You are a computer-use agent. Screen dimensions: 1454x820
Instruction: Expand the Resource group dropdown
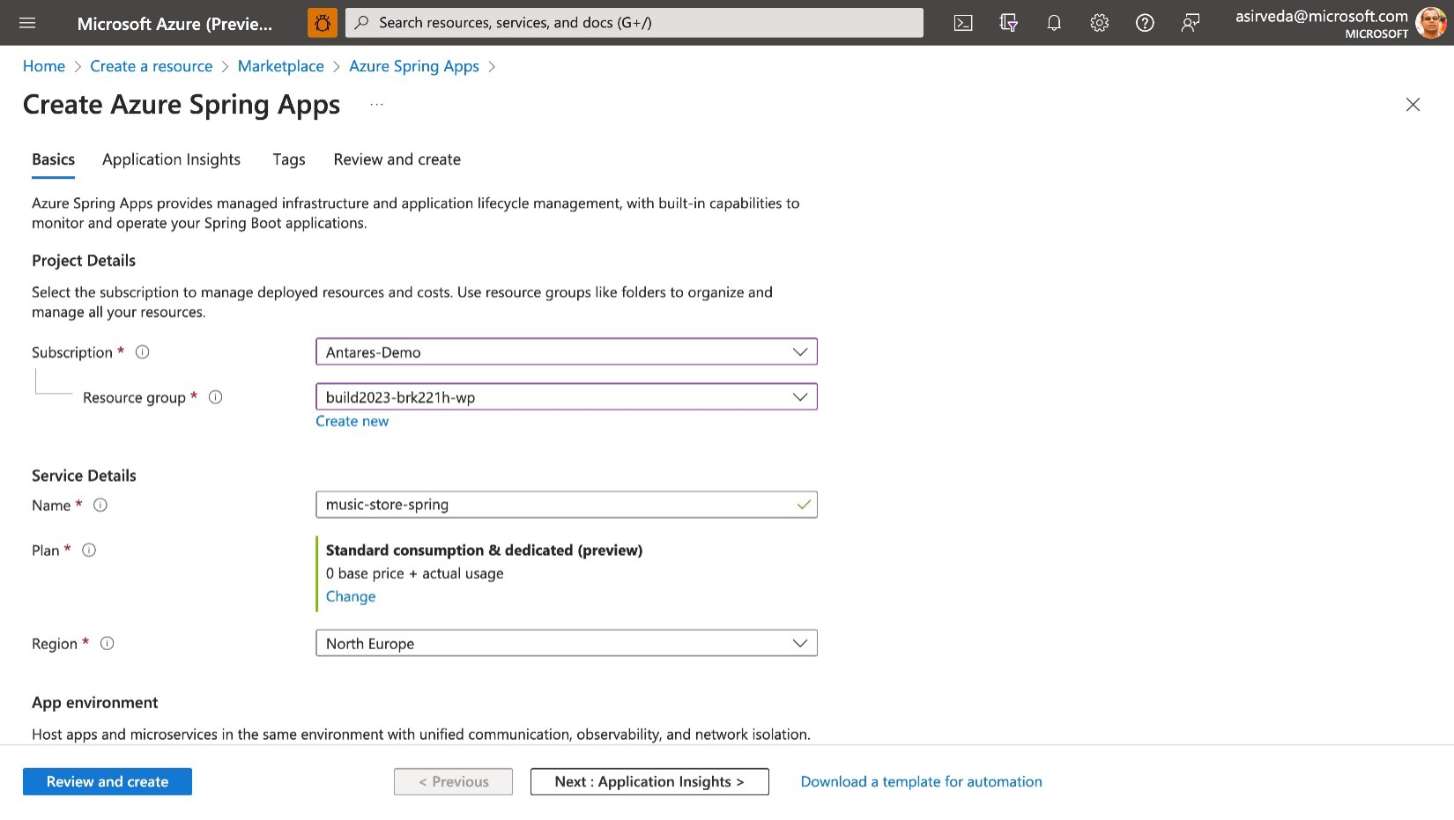[x=567, y=396]
